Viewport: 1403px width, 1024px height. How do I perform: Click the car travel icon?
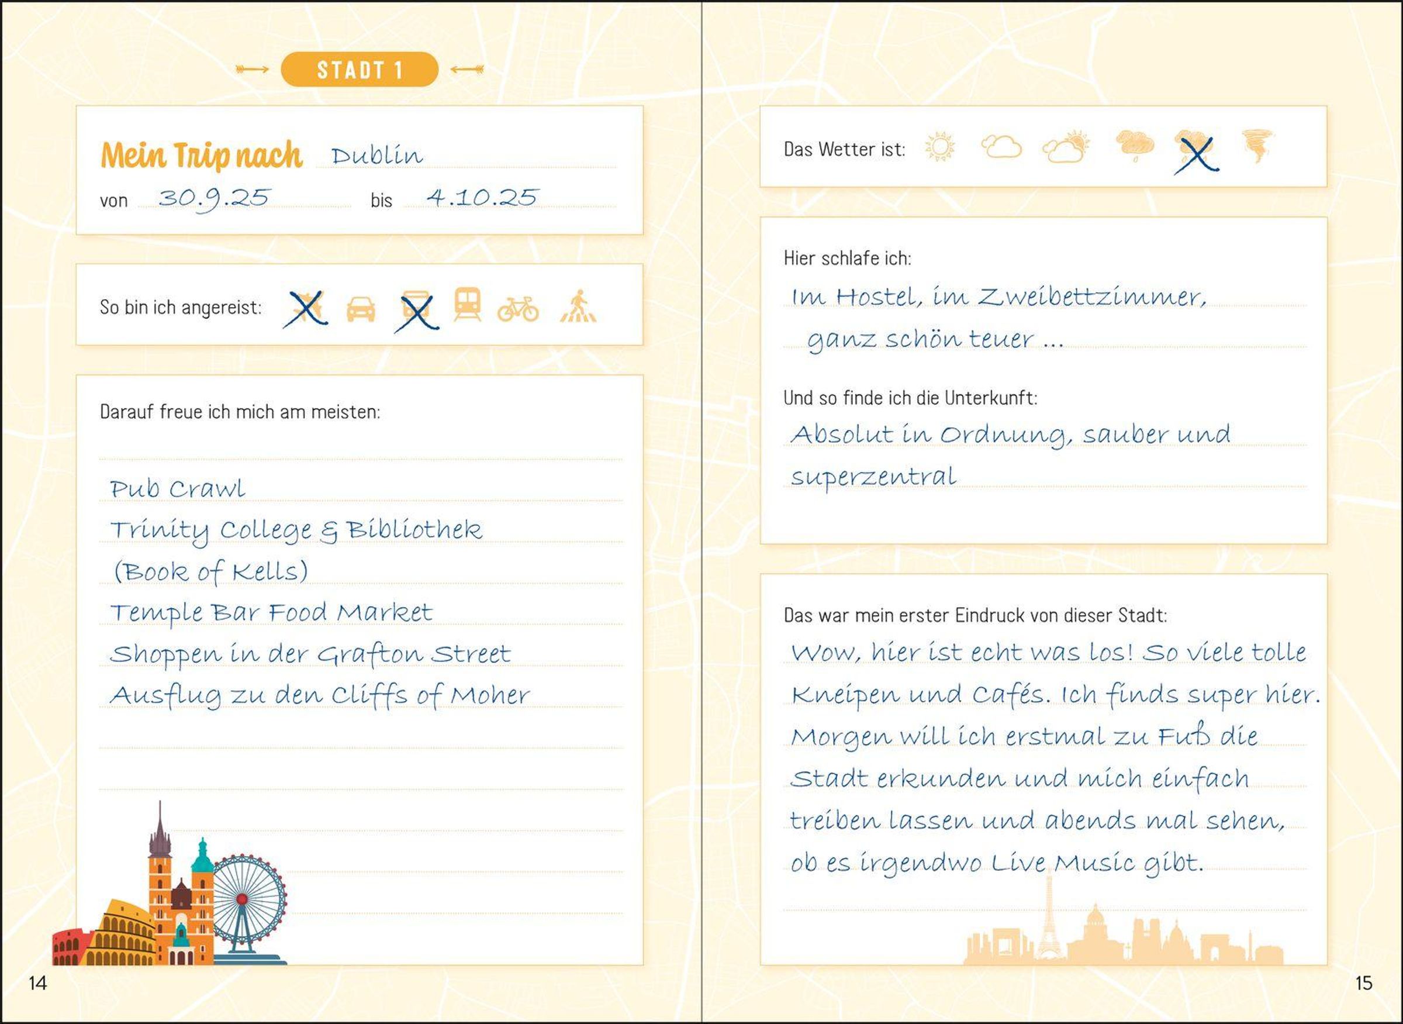click(361, 309)
